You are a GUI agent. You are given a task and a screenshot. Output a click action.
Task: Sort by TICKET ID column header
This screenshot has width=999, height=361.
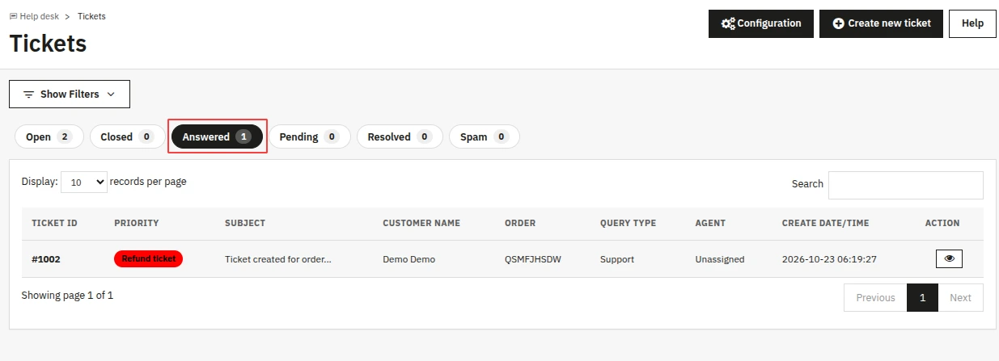[x=54, y=223]
